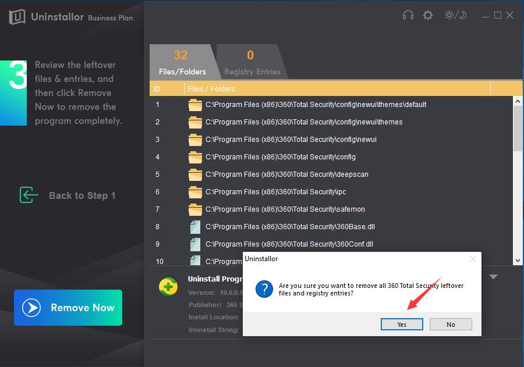
Task: Close the Uninstallor confirmation dialog
Action: tap(473, 259)
